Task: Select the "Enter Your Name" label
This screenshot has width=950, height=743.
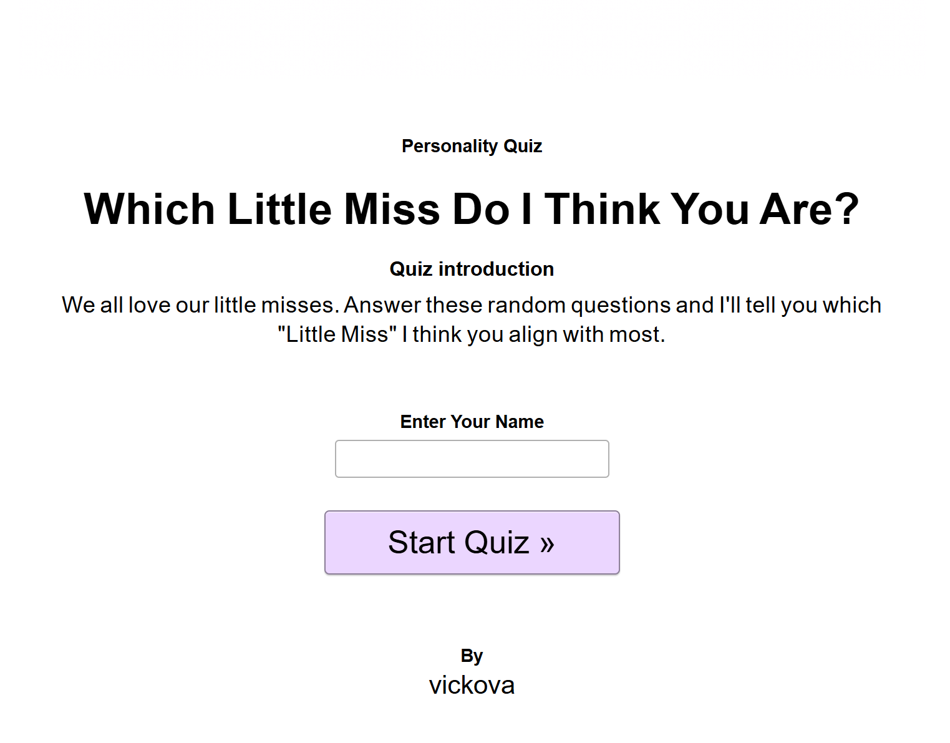Action: pyautogui.click(x=472, y=422)
